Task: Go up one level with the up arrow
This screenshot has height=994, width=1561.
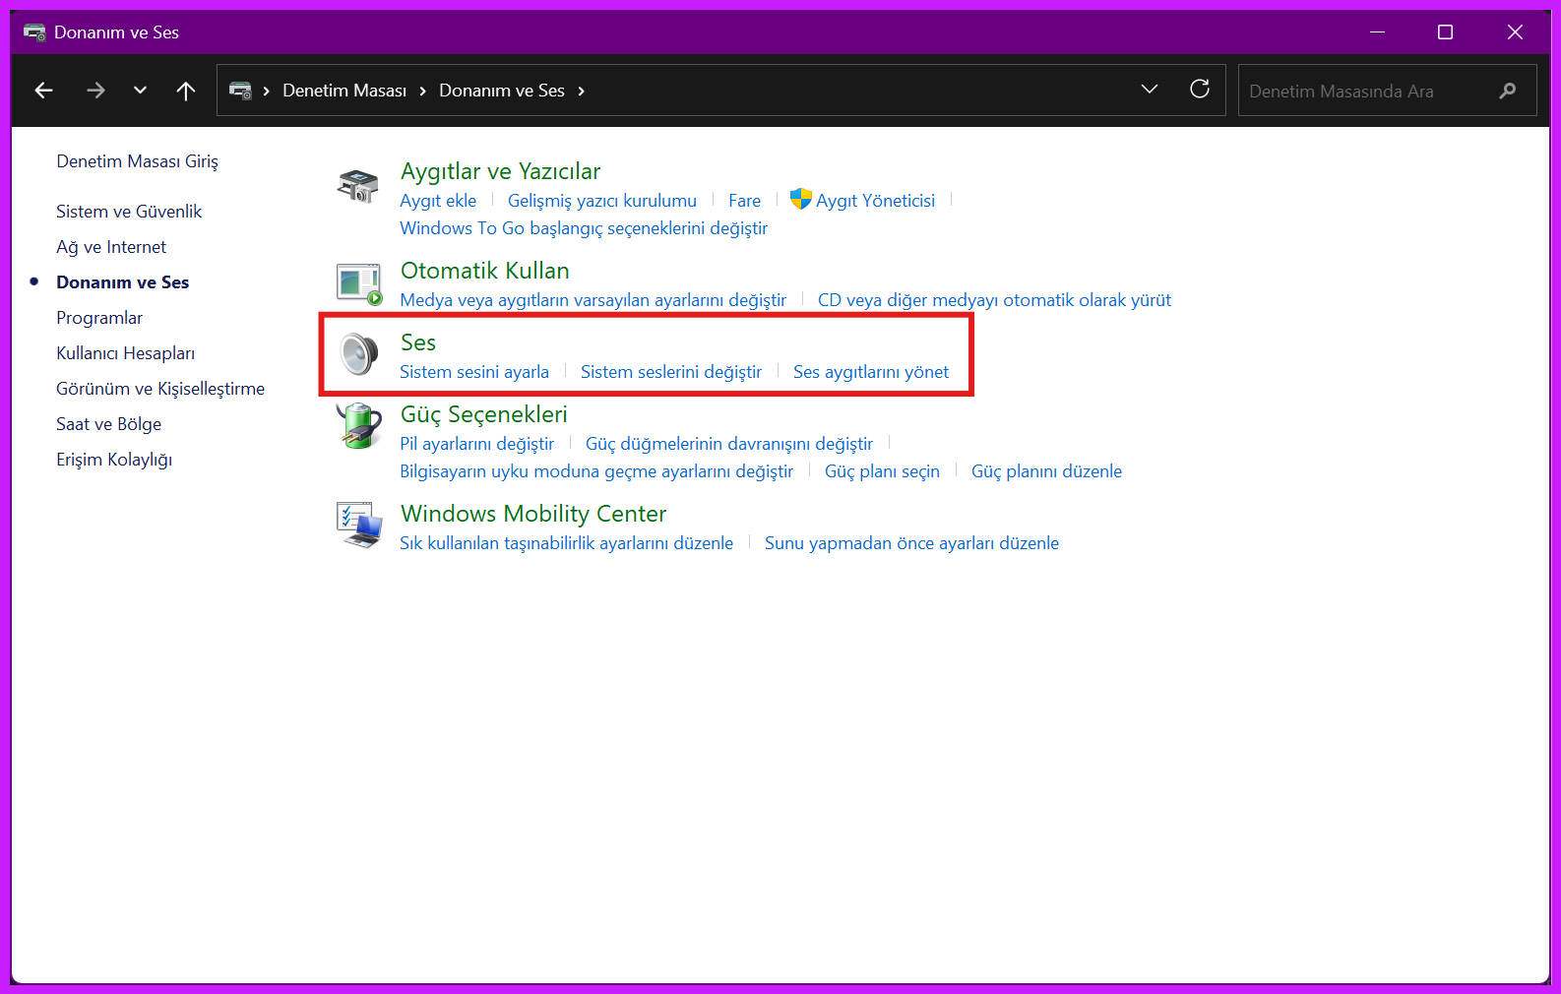Action: [186, 91]
